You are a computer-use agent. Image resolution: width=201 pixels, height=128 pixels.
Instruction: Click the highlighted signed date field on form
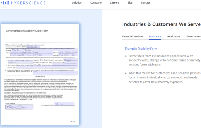click(64, 104)
